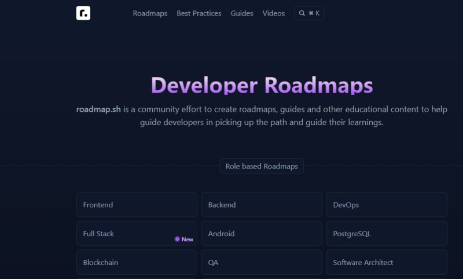Select the Blockchain roadmap card
Screen dimensions: 463x279
(x=137, y=262)
